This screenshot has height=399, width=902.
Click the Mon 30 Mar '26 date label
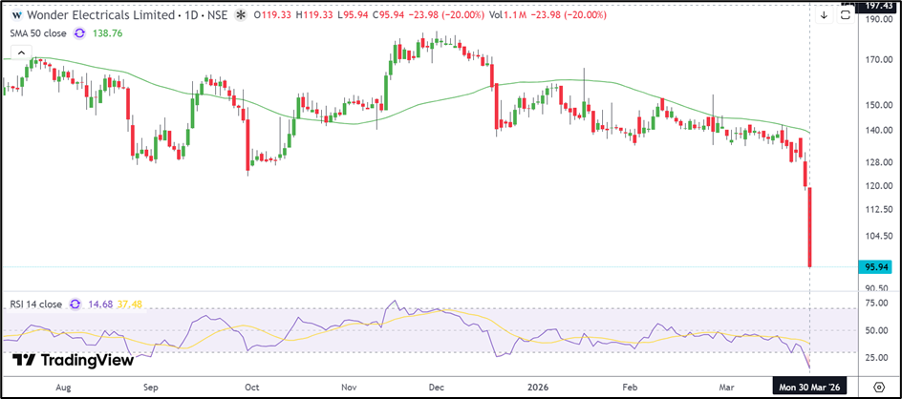pyautogui.click(x=809, y=388)
